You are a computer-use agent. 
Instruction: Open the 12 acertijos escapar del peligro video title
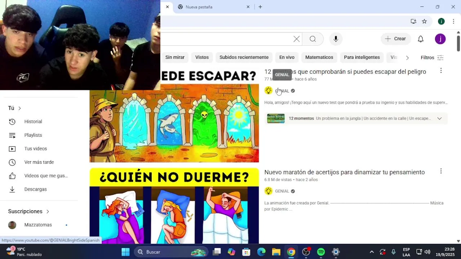coord(345,72)
